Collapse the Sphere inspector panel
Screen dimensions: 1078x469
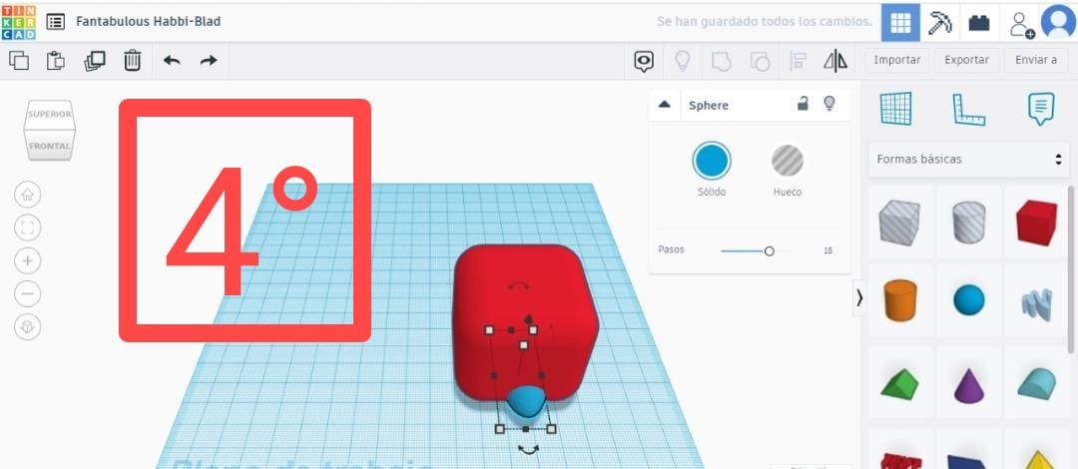pos(664,105)
